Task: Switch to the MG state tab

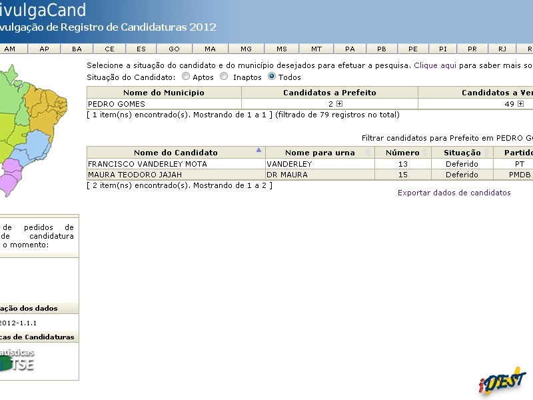Action: click(246, 49)
